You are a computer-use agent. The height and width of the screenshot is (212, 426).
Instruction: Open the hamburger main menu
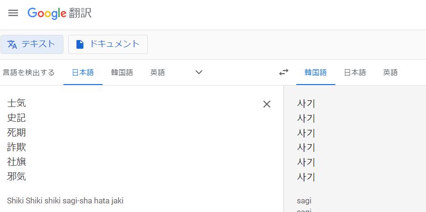click(13, 13)
